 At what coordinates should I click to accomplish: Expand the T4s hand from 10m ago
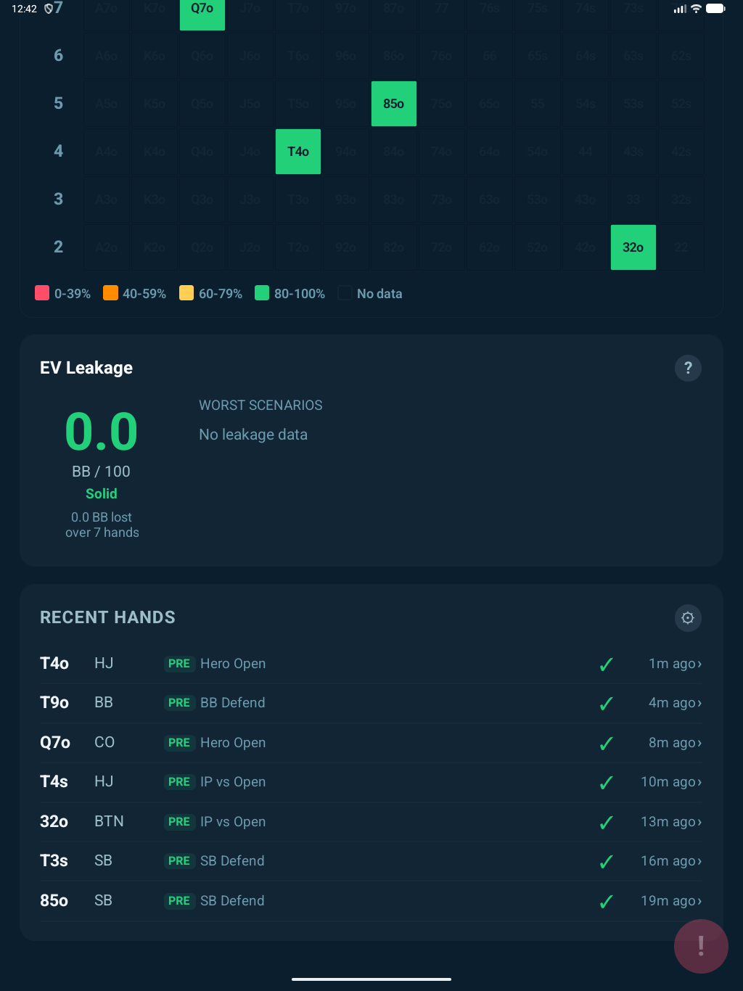671,782
